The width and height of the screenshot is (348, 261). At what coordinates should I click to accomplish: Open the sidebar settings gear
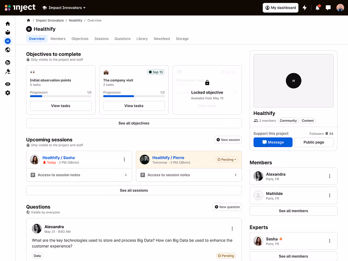[x=8, y=93]
